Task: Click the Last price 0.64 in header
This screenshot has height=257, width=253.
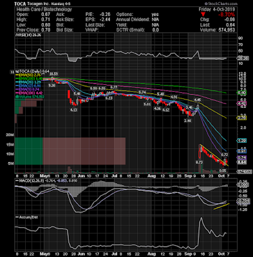Action: pyautogui.click(x=230, y=25)
